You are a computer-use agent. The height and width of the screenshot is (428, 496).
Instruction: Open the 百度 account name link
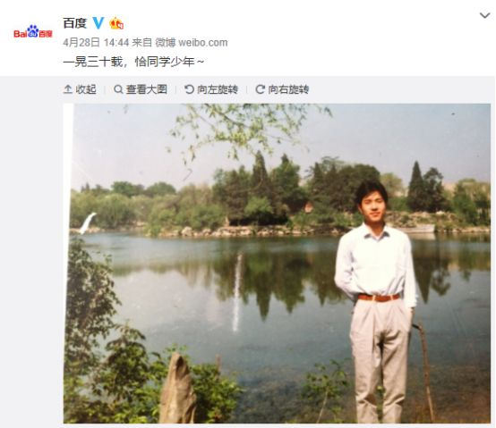coord(74,23)
